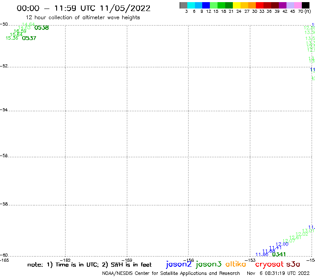Click the 'altika' satellite legend label

click(x=236, y=264)
